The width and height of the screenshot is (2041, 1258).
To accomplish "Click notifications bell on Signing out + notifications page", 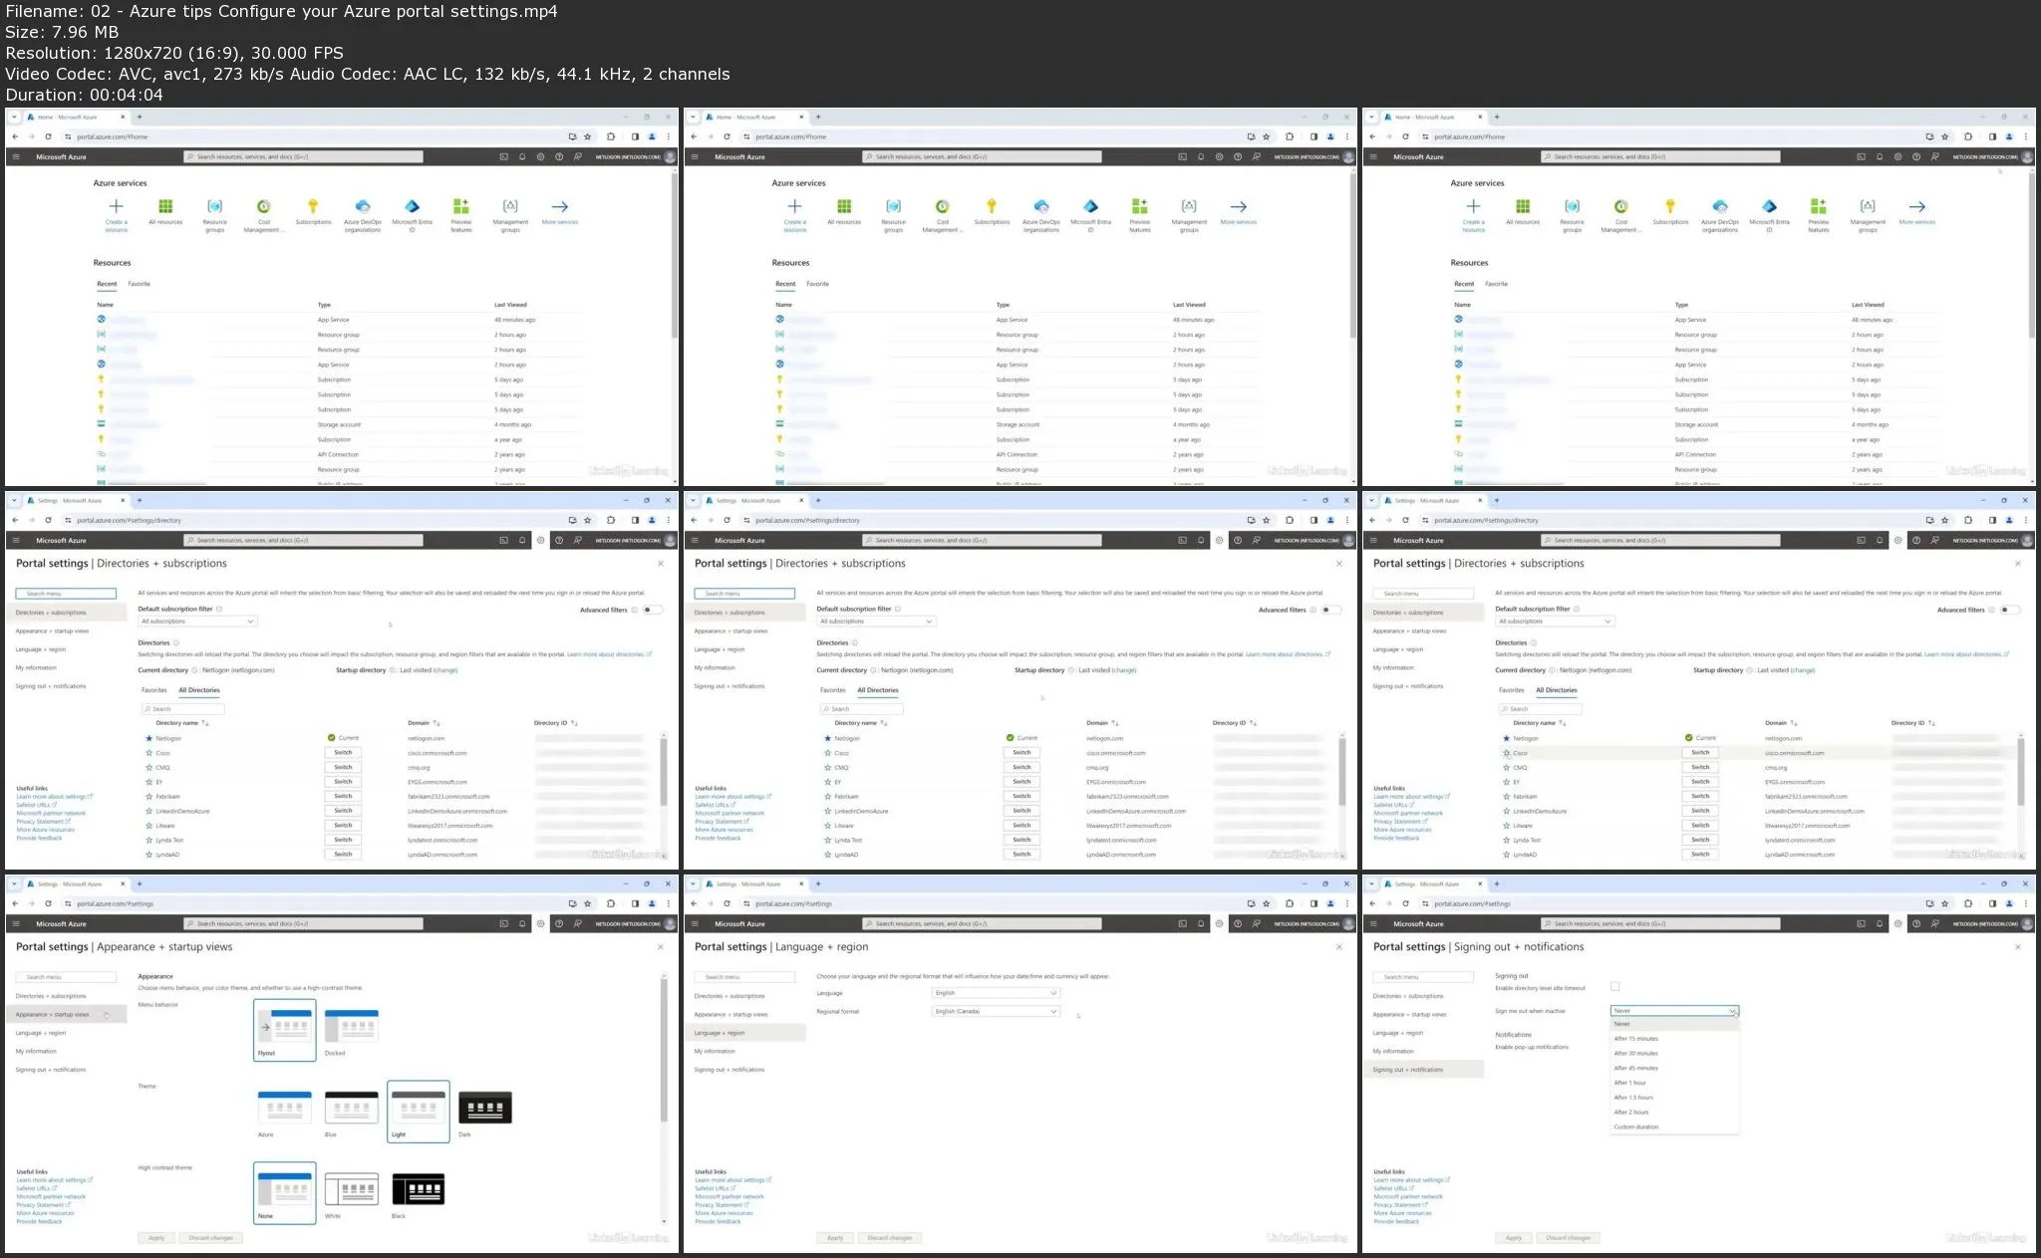I will 1880,923.
